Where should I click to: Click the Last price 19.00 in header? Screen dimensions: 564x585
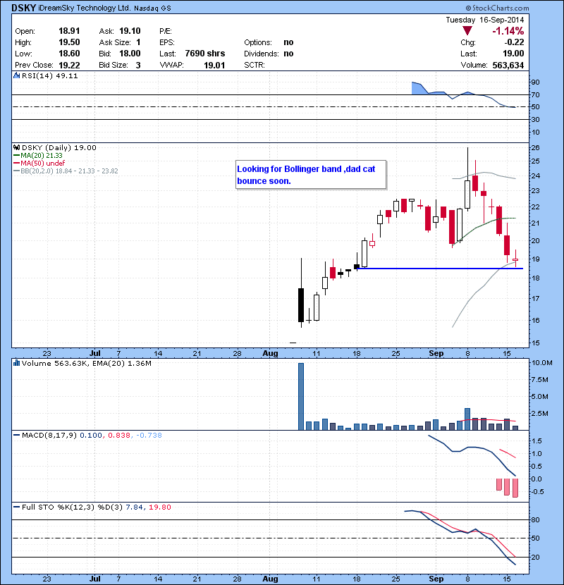[x=513, y=54]
